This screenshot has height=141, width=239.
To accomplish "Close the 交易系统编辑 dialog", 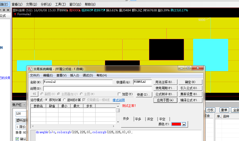I will (198, 68).
